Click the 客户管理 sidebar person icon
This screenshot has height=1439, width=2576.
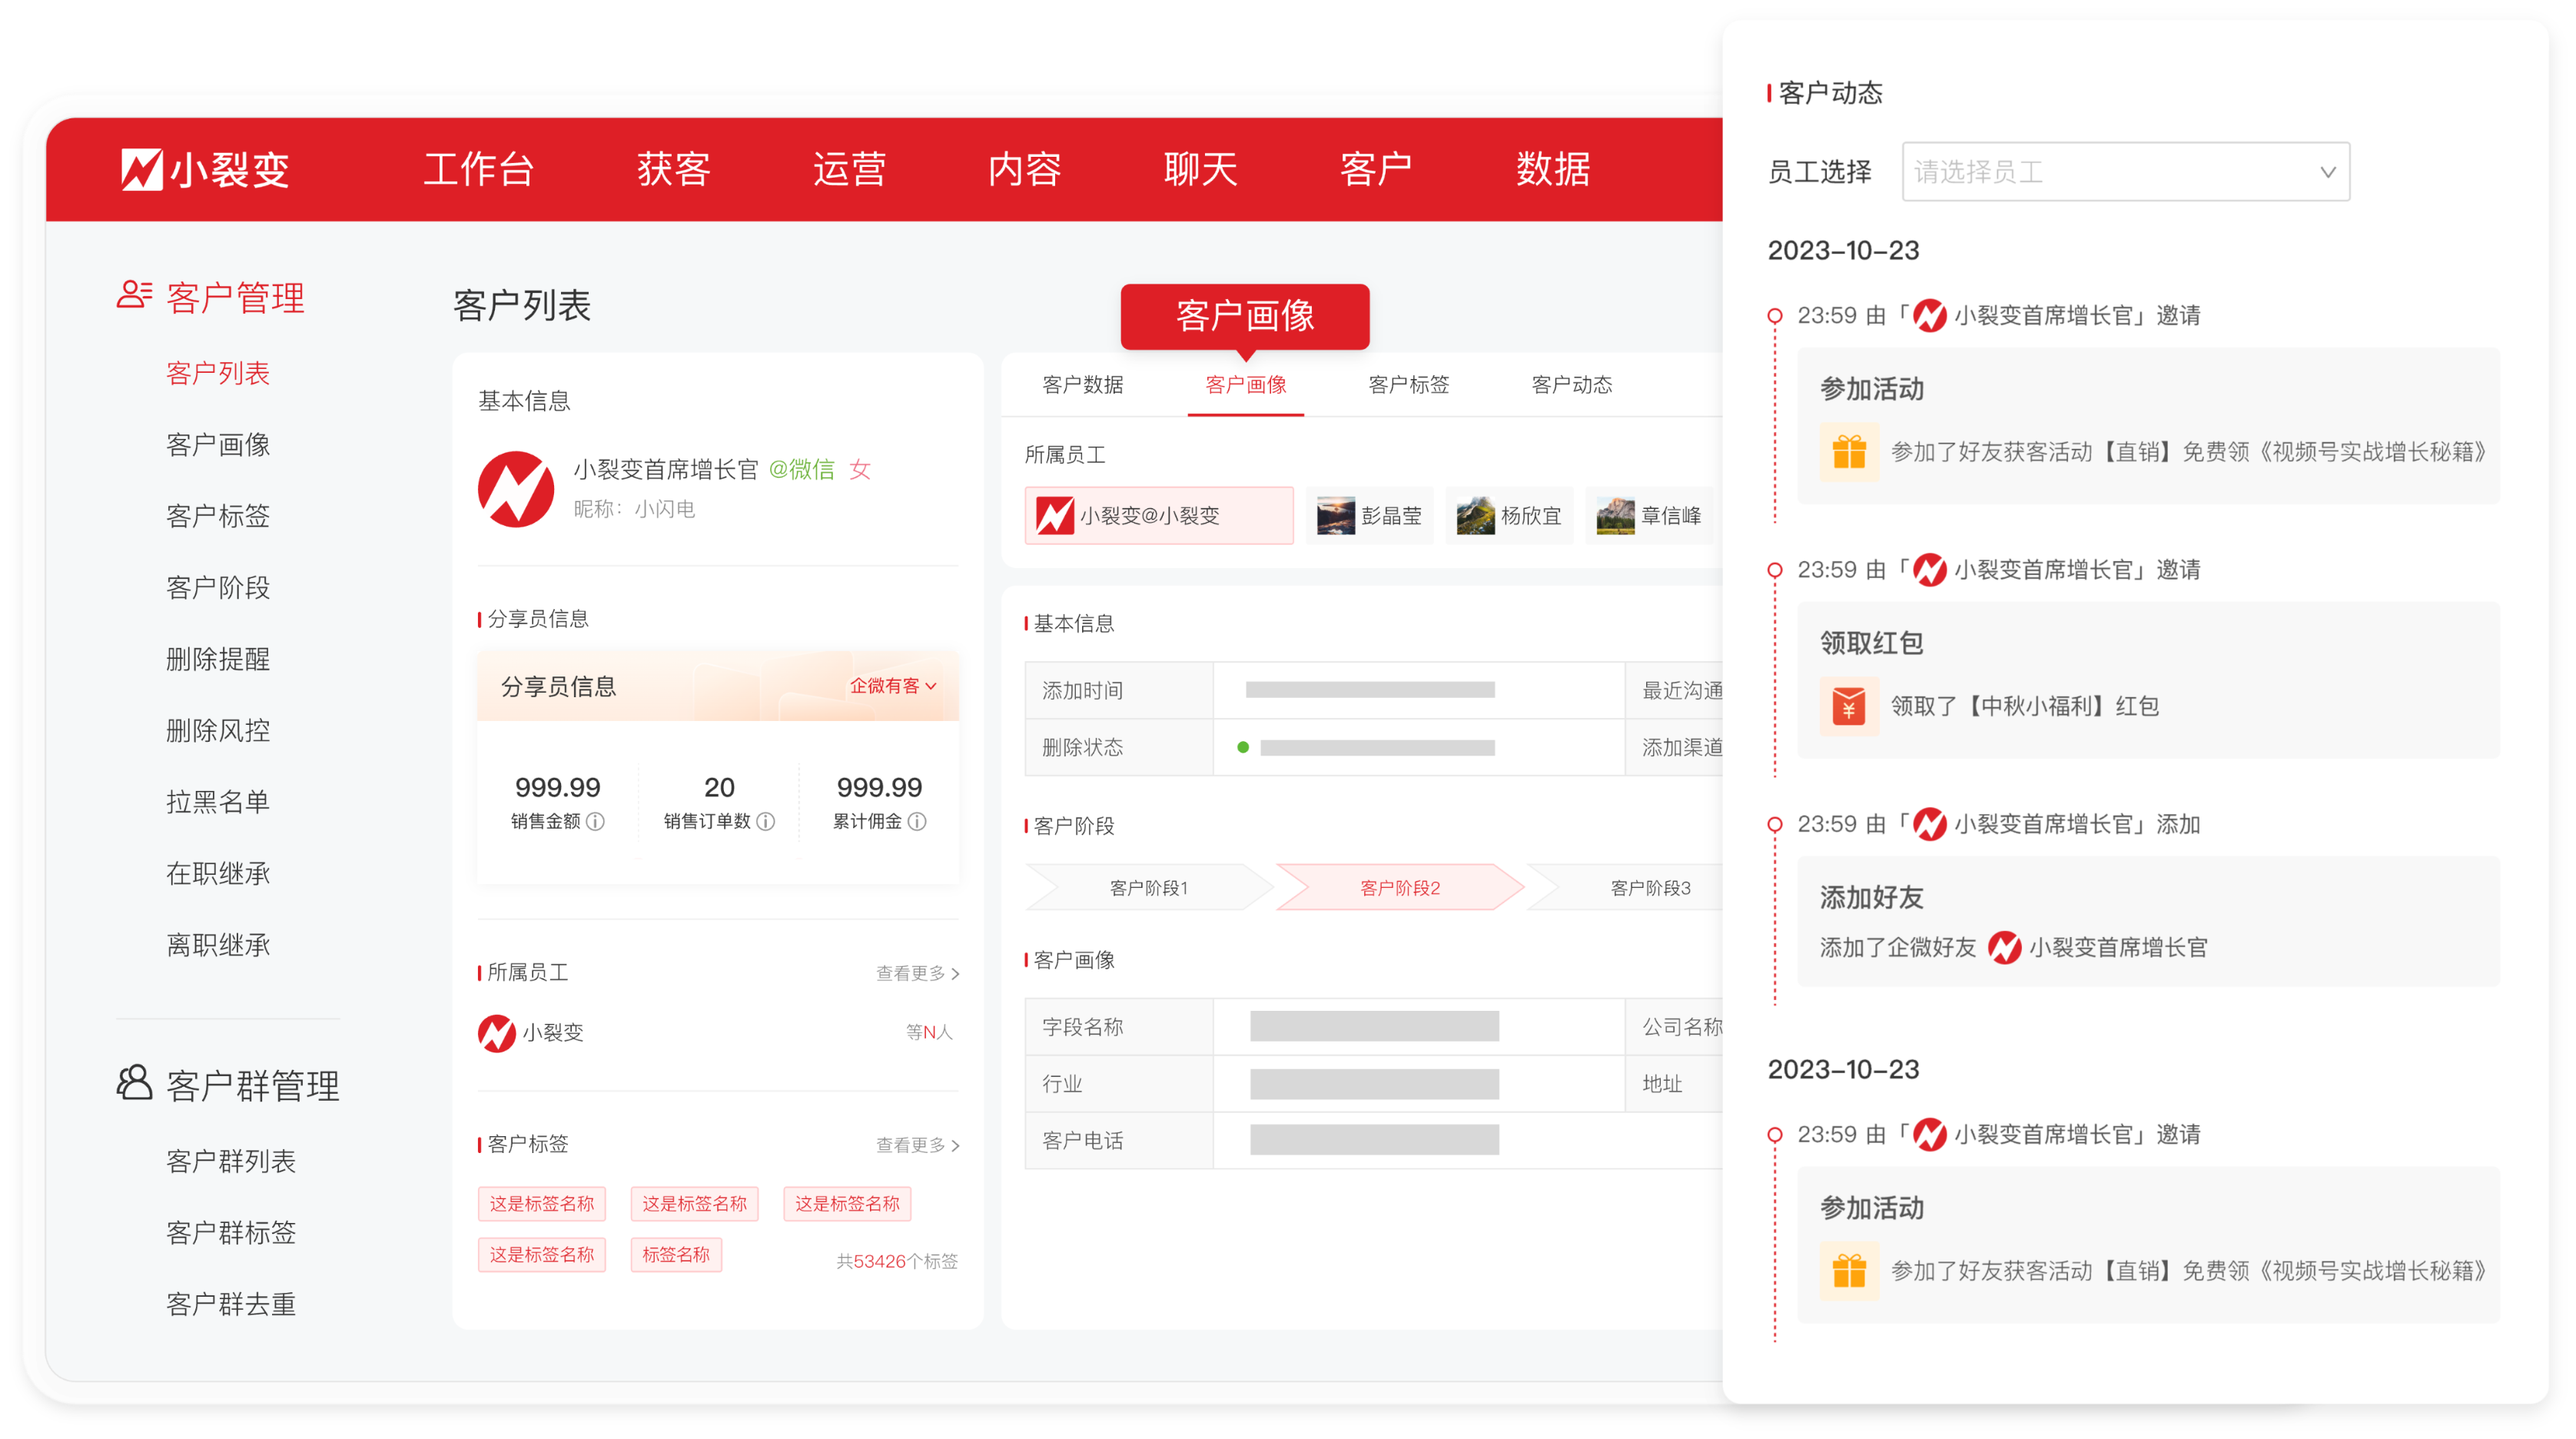click(134, 295)
